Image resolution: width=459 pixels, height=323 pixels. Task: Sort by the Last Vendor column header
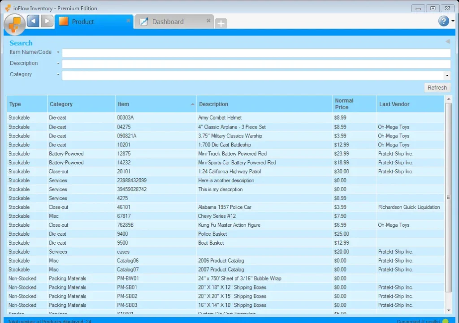[x=411, y=104]
